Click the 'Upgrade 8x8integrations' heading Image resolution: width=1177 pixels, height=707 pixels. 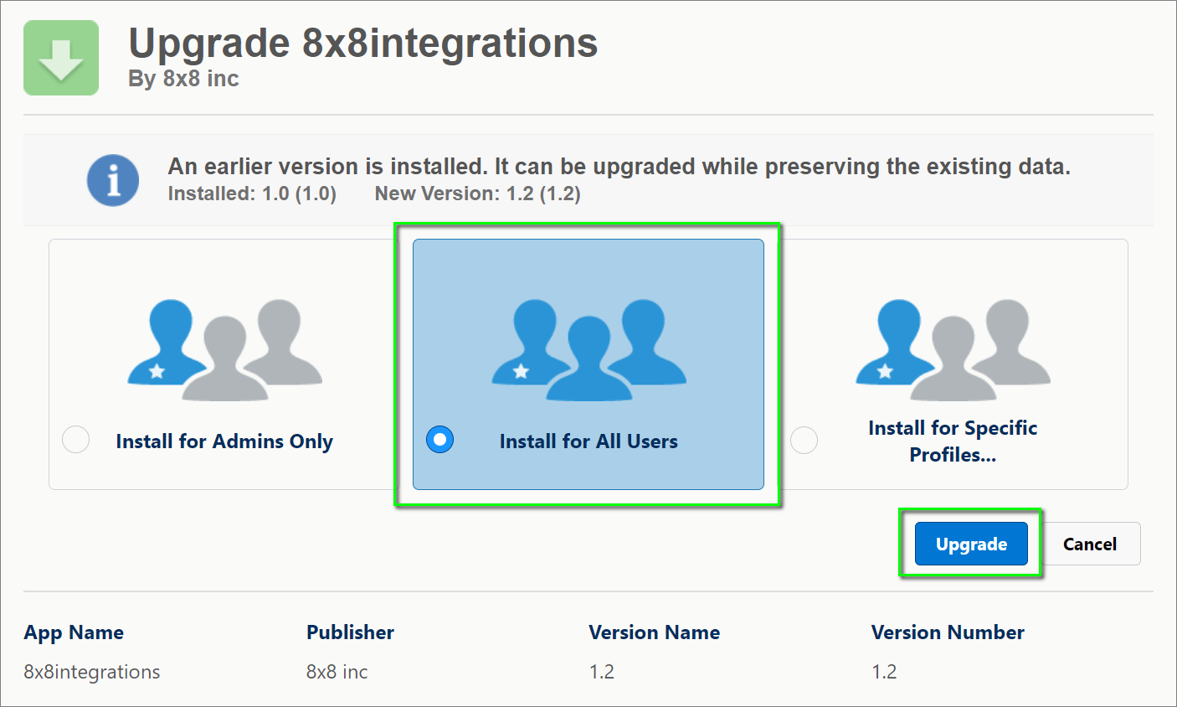[x=362, y=43]
